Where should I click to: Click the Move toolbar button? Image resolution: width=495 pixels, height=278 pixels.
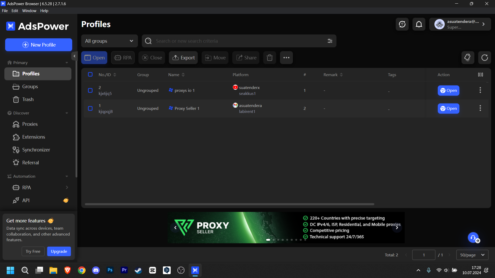(215, 58)
